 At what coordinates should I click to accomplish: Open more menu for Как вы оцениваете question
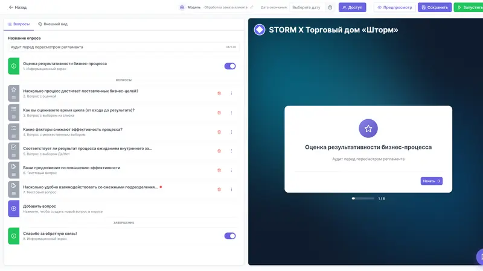click(231, 113)
